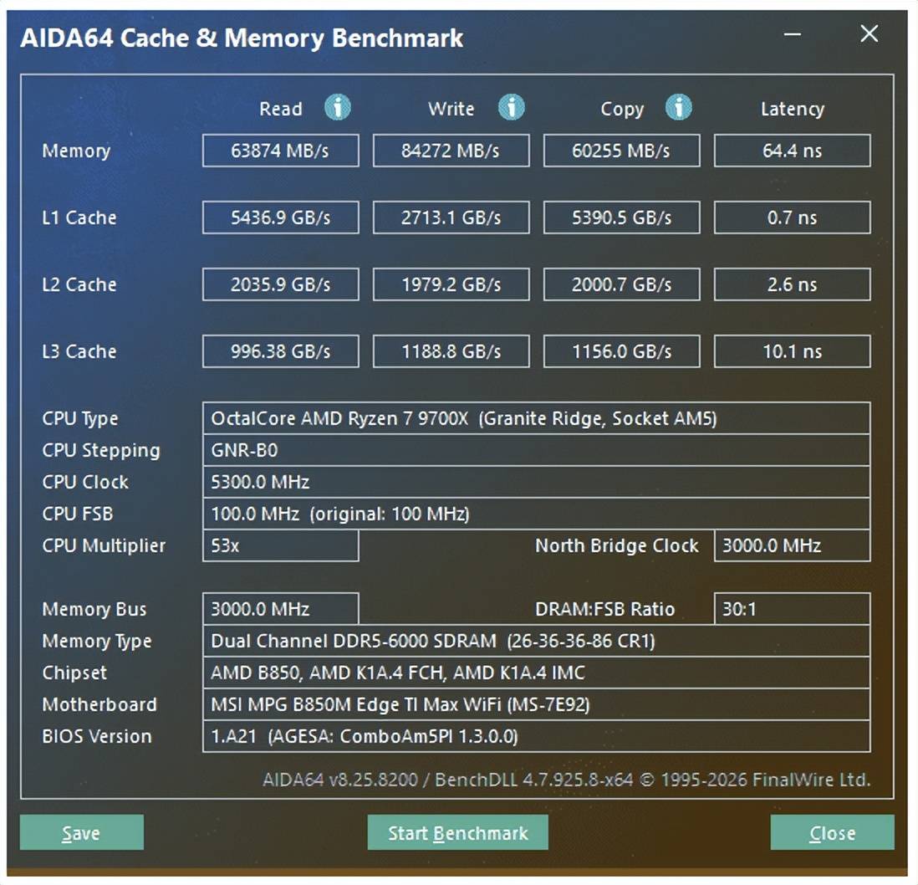This screenshot has width=918, height=885.
Task: Minimize the AIDA64 benchmark window
Action: coord(793,34)
